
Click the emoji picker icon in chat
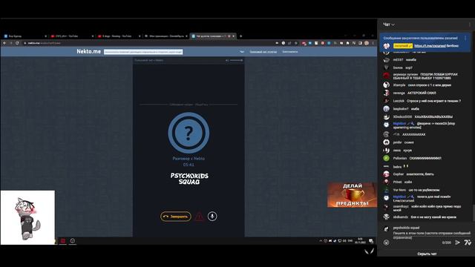click(386, 243)
